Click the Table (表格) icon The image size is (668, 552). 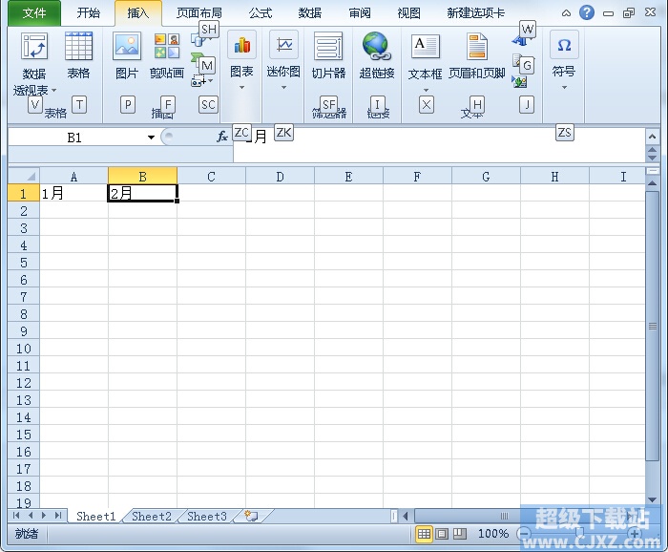click(78, 48)
